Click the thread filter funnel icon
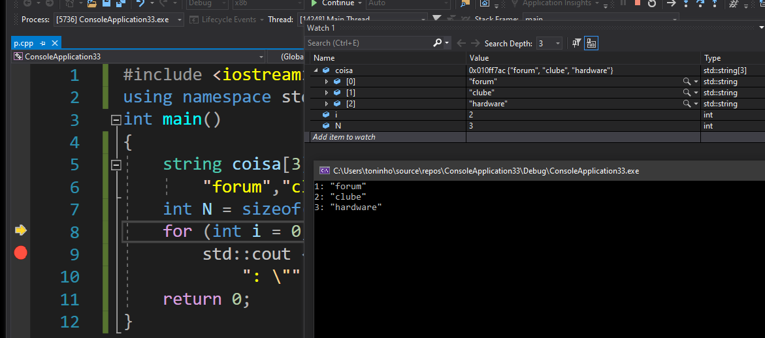This screenshot has height=338, width=765. 436,18
